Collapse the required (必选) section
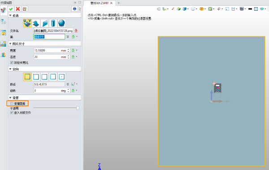 click(x=10, y=15)
